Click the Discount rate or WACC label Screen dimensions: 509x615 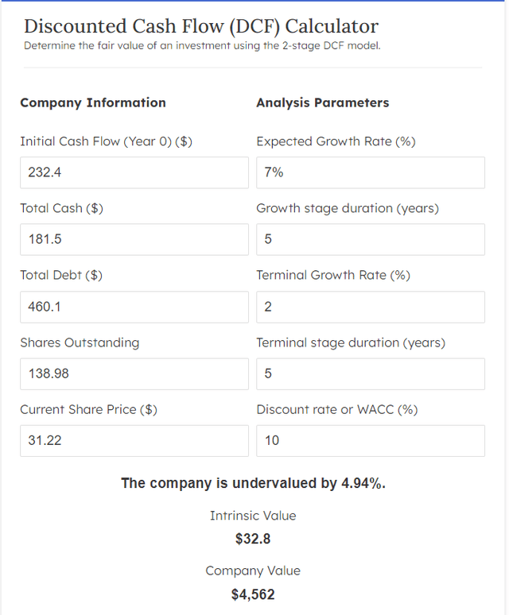point(336,410)
